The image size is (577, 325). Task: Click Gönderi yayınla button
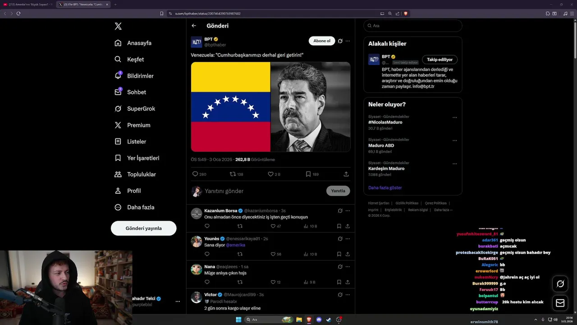(x=143, y=228)
